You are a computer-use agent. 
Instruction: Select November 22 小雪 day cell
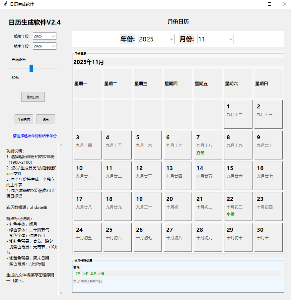pos(238,207)
